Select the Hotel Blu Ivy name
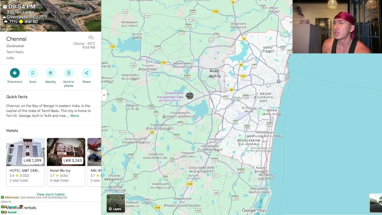The height and width of the screenshot is (215, 382). pos(60,171)
